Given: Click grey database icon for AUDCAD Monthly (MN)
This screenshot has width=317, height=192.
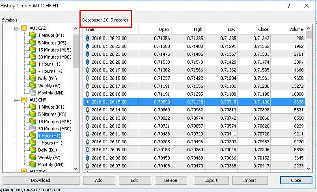Looking at the screenshot, I should tap(32, 93).
